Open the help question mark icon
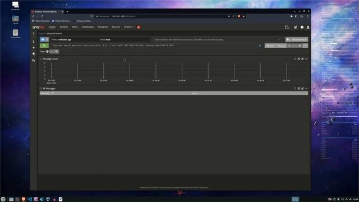Screen dimensions: 359x202 click(302, 27)
